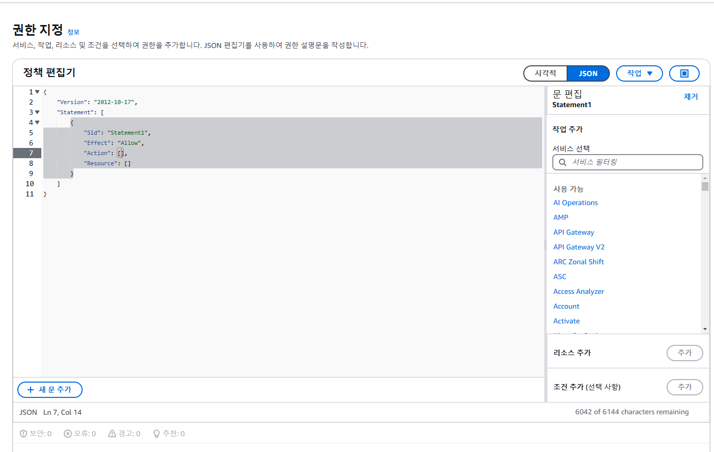This screenshot has height=452, width=714.
Task: Click into the 서비스 필터링 search field
Action: point(628,162)
